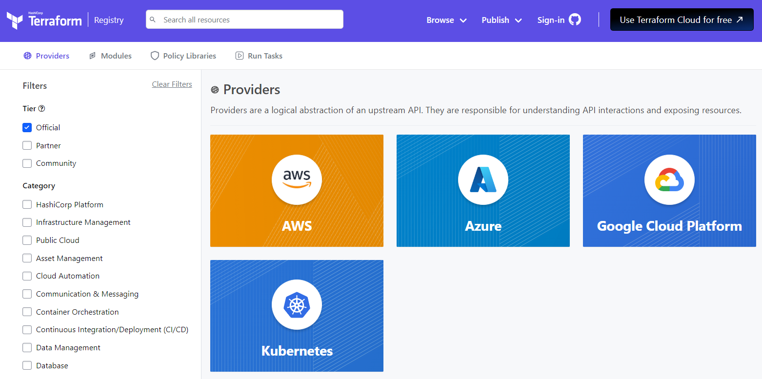Open the AWS provider card
762x379 pixels.
coord(297,191)
